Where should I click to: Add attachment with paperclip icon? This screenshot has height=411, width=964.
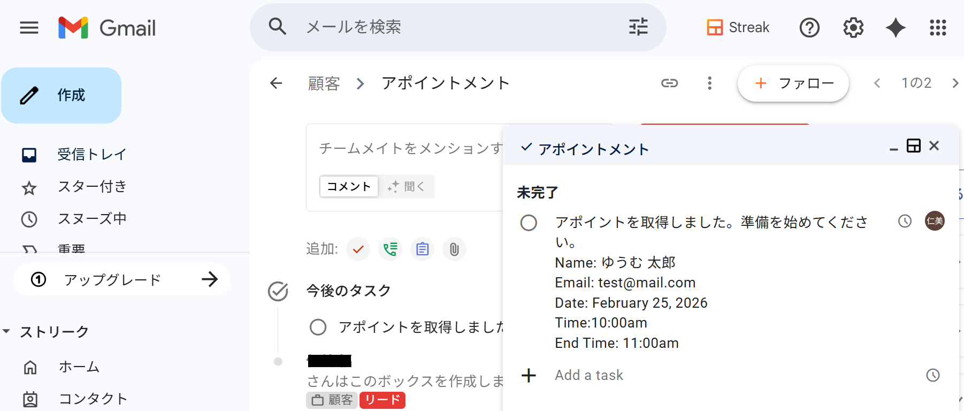[454, 249]
